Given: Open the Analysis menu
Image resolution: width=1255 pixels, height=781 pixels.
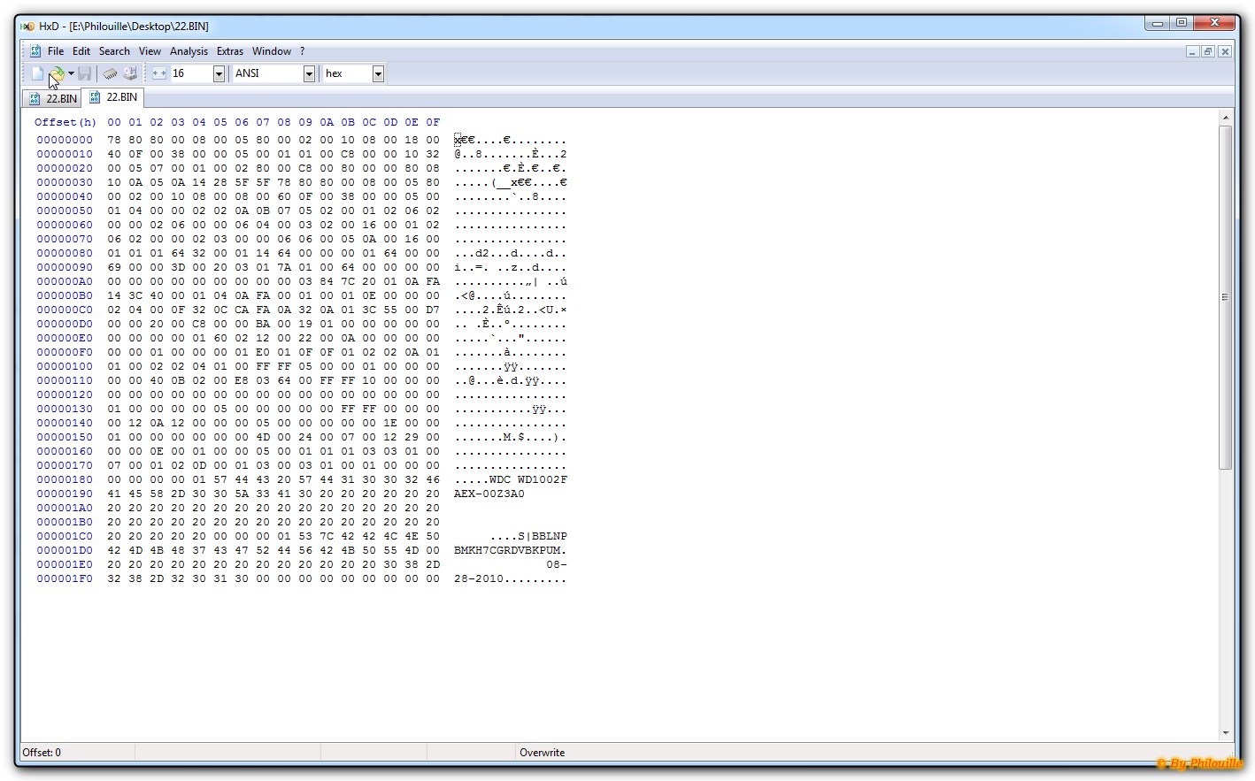Looking at the screenshot, I should 189,51.
